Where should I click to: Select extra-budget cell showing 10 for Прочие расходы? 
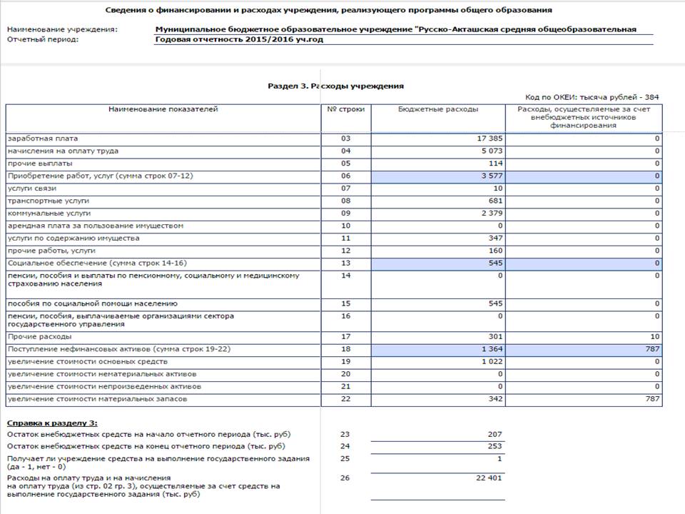pyautogui.click(x=584, y=337)
